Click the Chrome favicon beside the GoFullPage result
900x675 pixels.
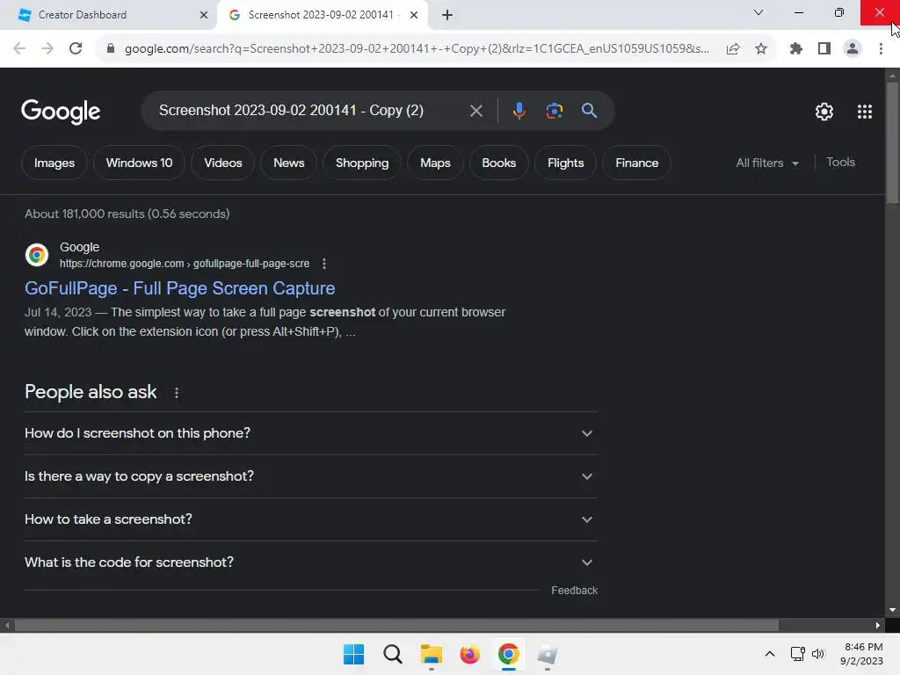coord(37,254)
